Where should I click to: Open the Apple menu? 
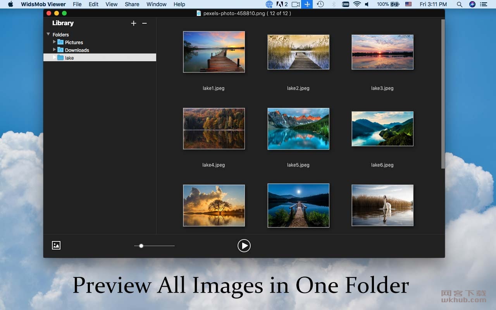coord(10,4)
